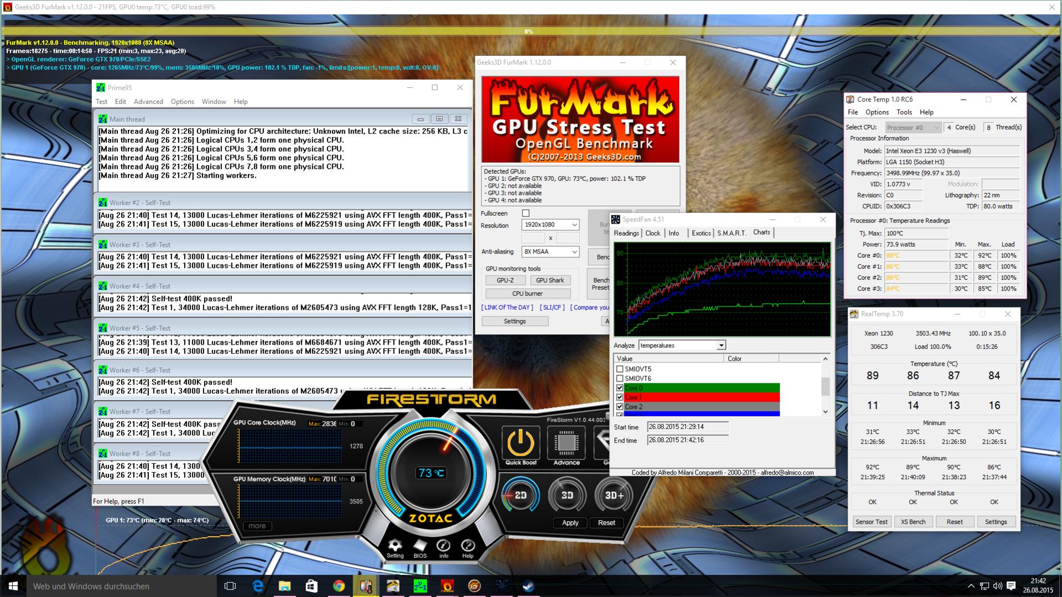1062x597 pixels.
Task: Click the Web und Windows durchsuchen search box
Action: click(x=122, y=586)
